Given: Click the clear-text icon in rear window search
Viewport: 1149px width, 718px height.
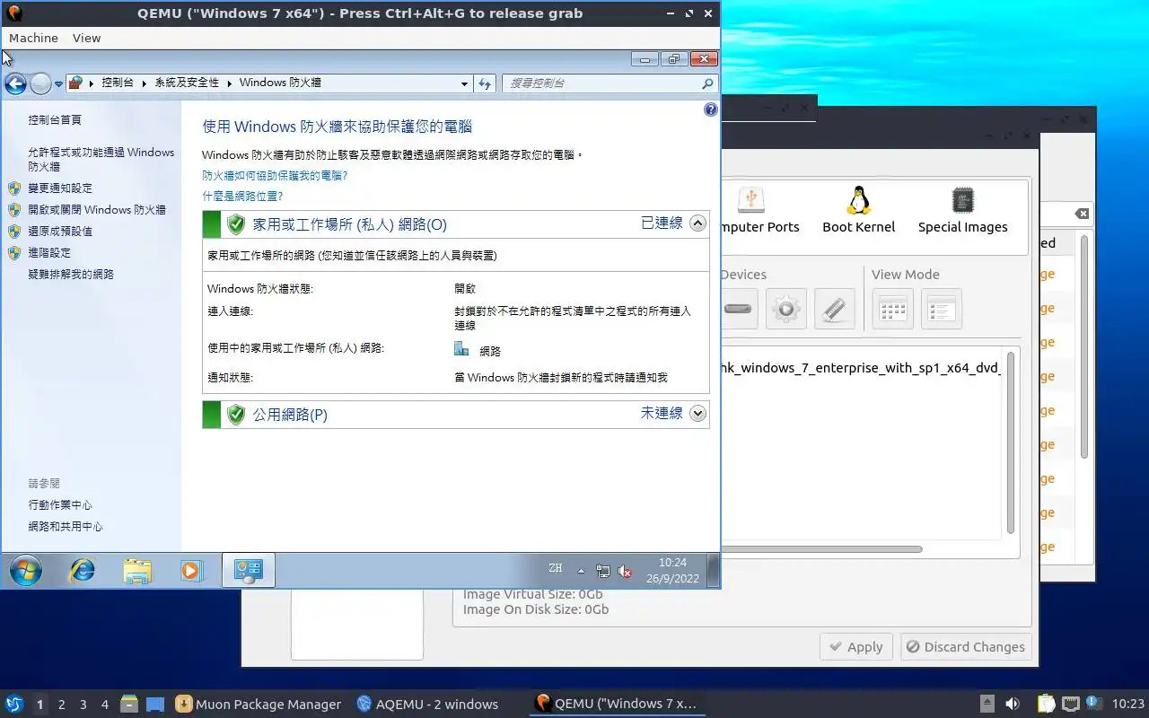Looking at the screenshot, I should coord(1082,214).
